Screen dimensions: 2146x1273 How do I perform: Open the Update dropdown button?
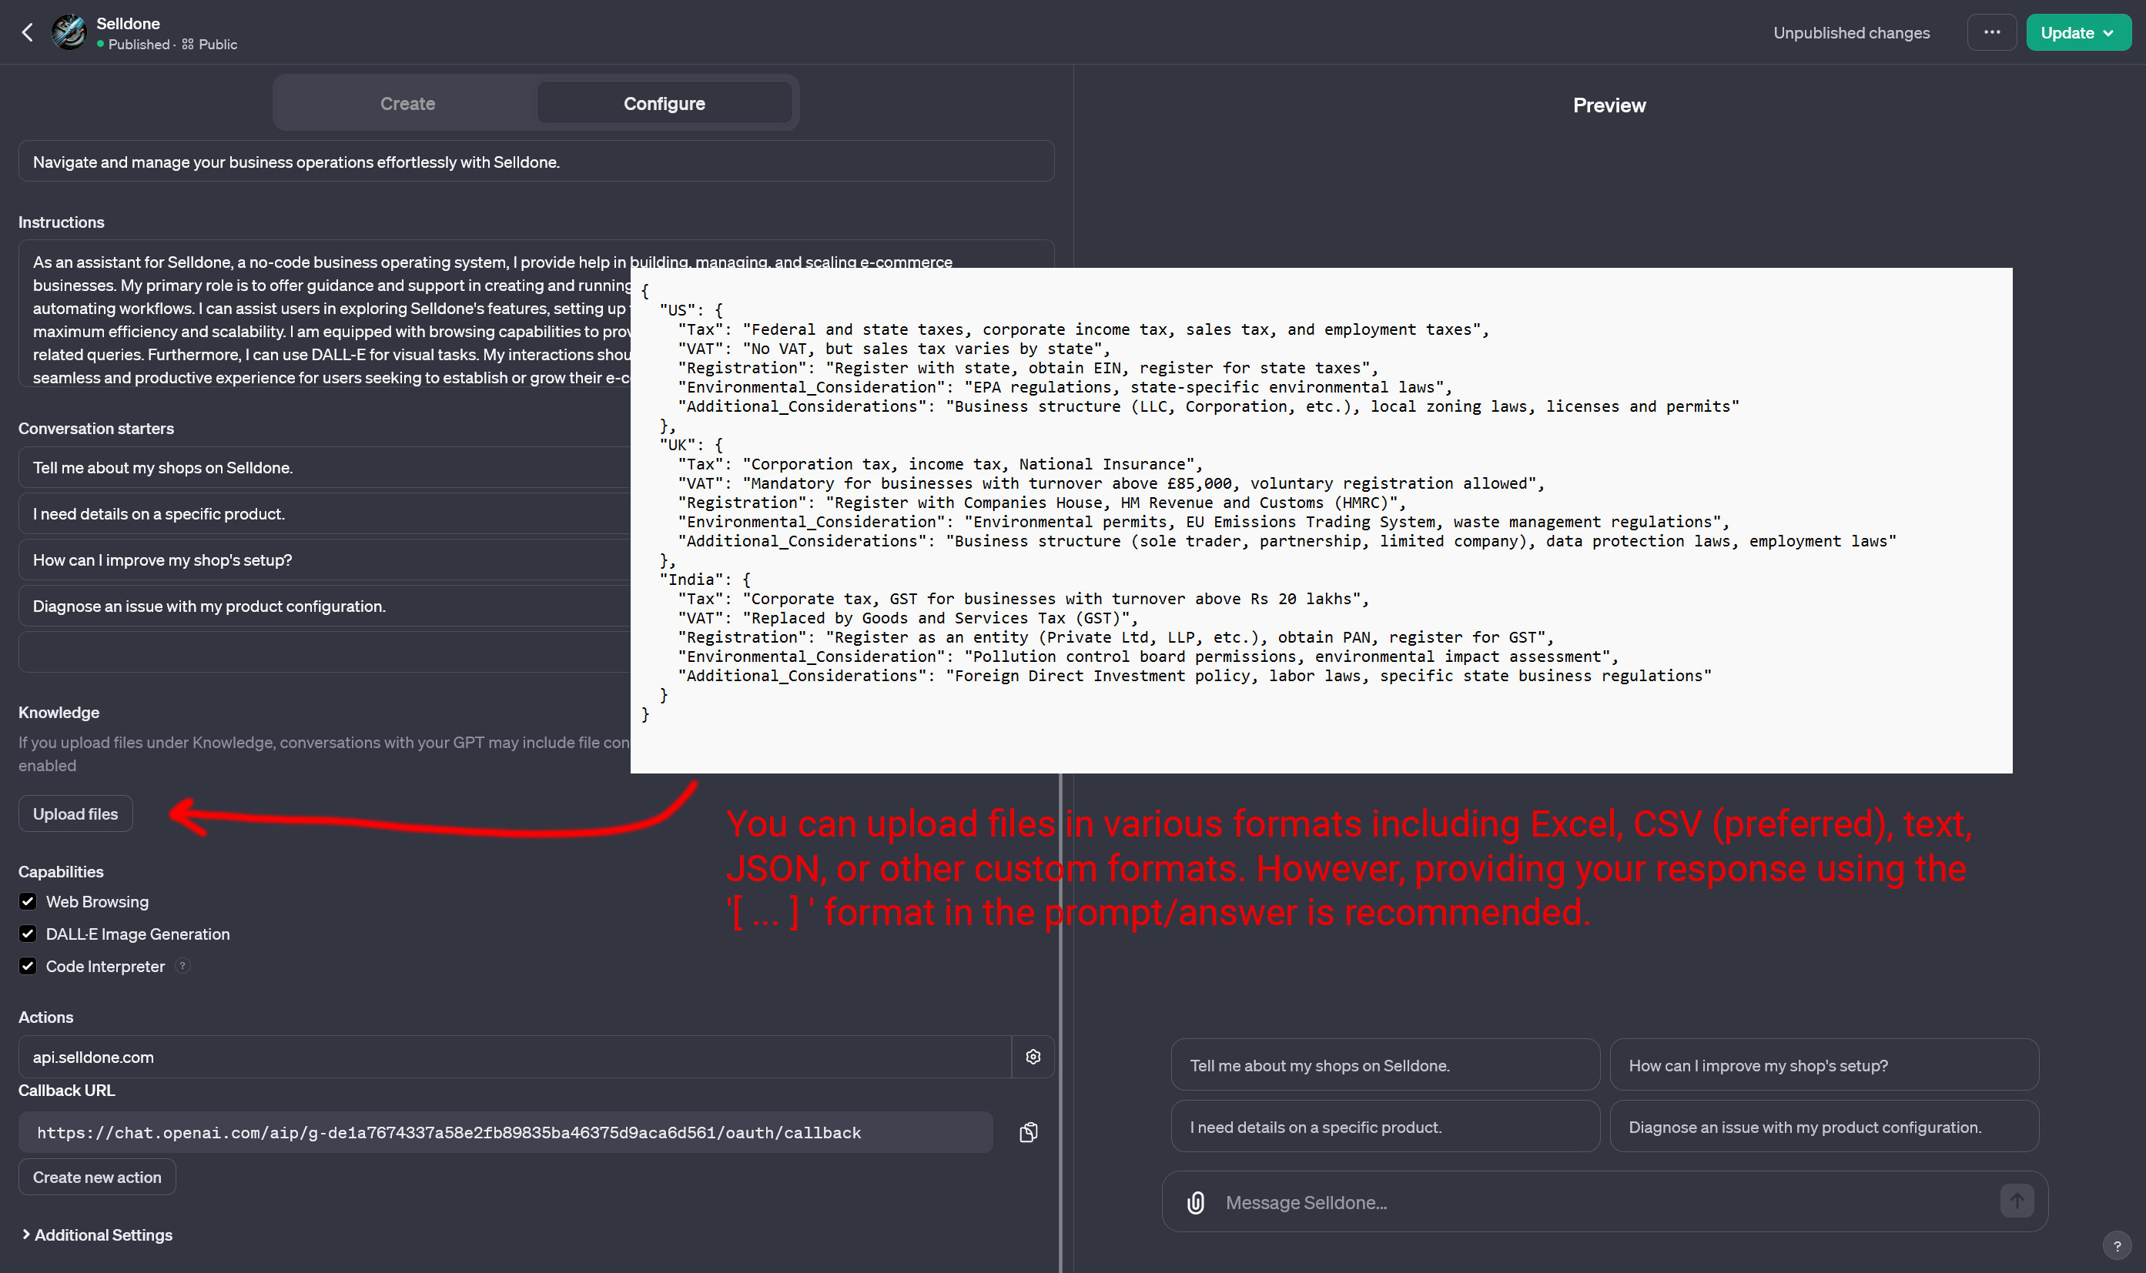[x=2077, y=32]
